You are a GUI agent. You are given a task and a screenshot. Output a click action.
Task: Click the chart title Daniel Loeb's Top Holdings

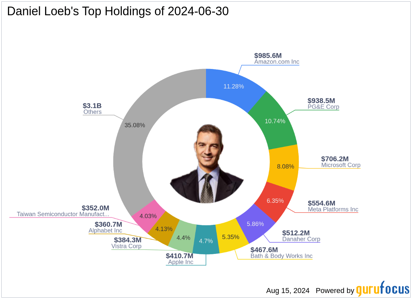pyautogui.click(x=118, y=11)
